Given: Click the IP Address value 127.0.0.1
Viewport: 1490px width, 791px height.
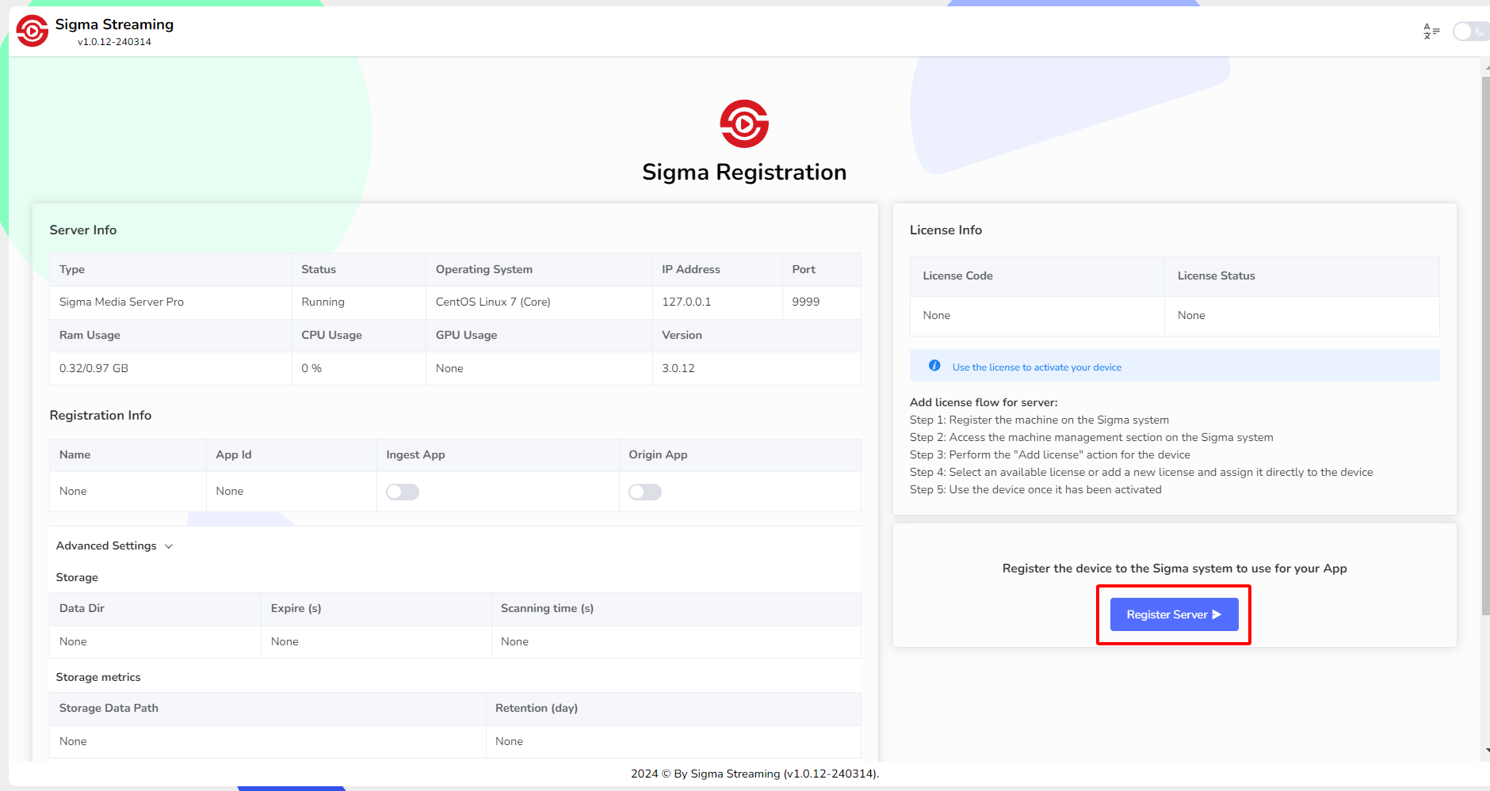Looking at the screenshot, I should pos(686,302).
